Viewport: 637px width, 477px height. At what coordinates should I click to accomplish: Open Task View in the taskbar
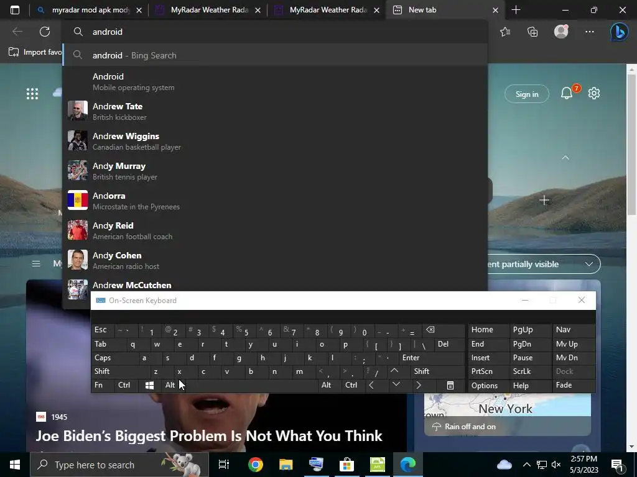click(x=224, y=465)
